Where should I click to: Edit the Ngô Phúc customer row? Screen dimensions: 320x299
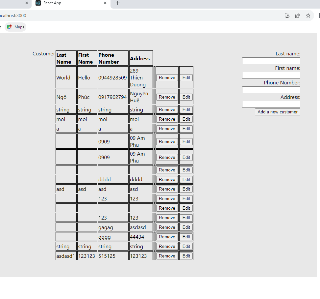coord(186,97)
